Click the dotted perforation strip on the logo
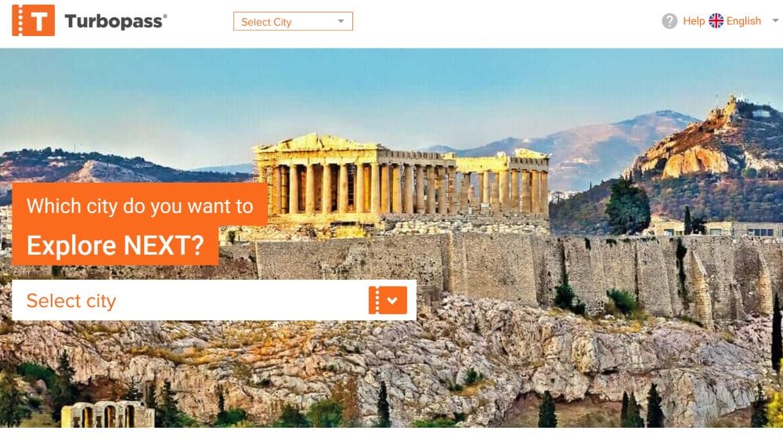This screenshot has height=445, width=783. 20,20
